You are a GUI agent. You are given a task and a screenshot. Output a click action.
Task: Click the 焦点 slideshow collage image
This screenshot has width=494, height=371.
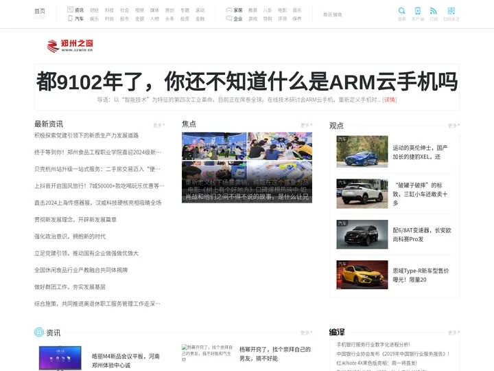247,167
